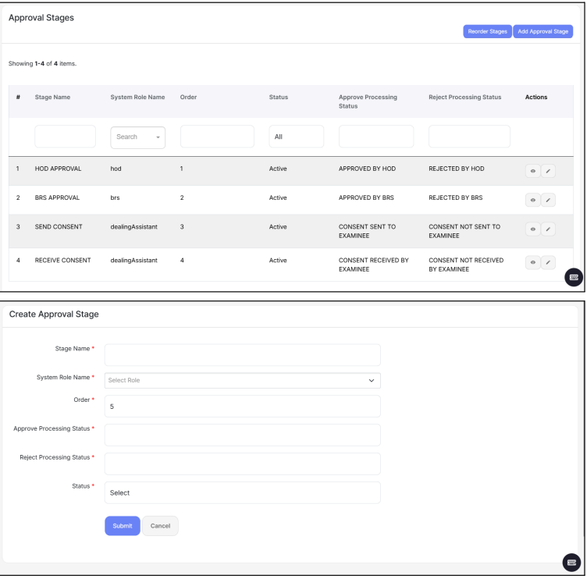Edit the HOD APPROVAL stage (pencil icon)
Image resolution: width=587 pixels, height=579 pixels.
(x=548, y=171)
